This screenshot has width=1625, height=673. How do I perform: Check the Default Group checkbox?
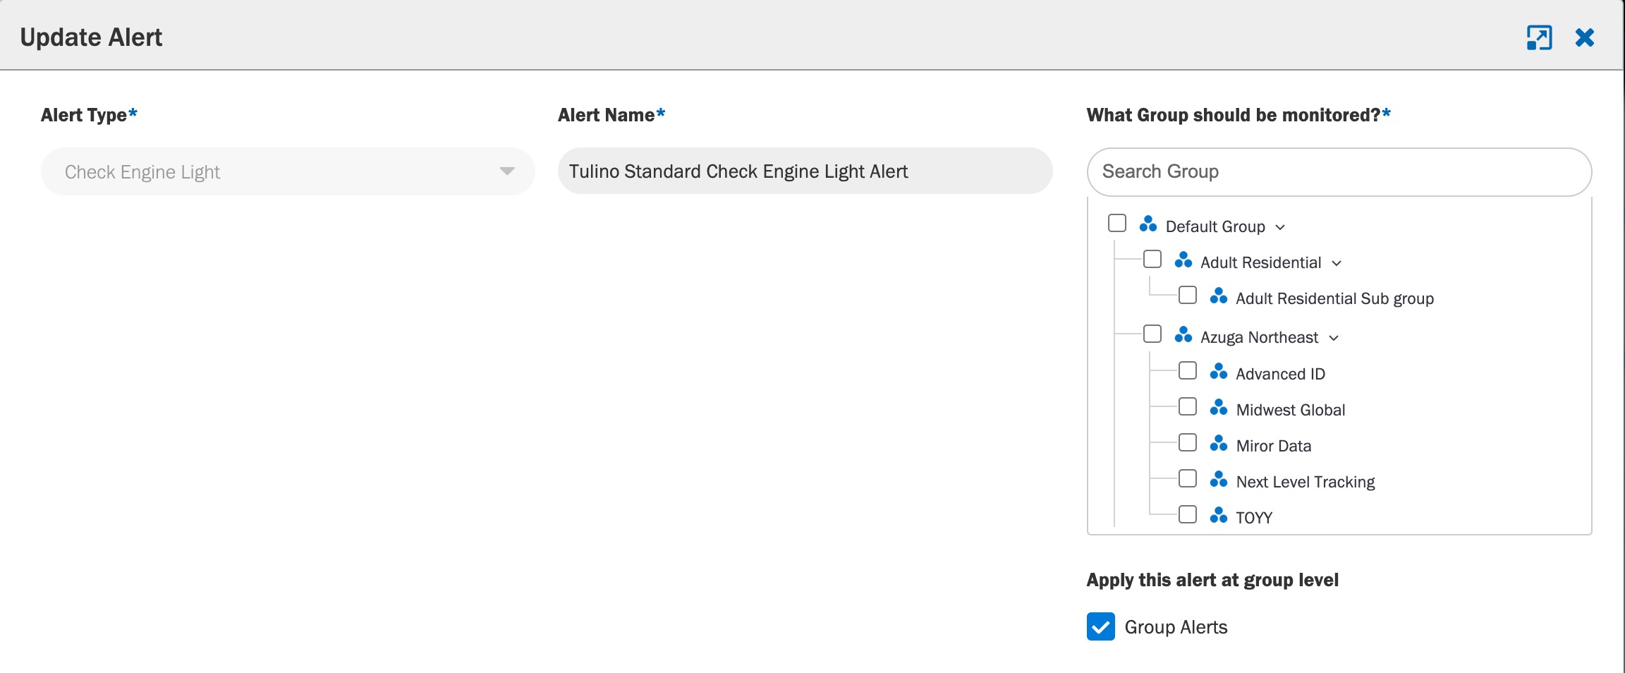pos(1117,223)
